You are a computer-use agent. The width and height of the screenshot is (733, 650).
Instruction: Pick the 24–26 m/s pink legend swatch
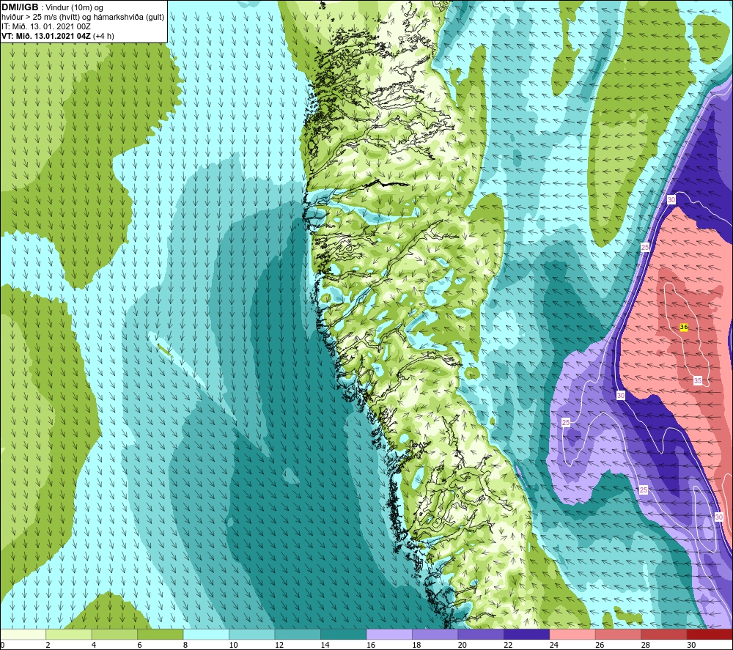tap(572, 634)
